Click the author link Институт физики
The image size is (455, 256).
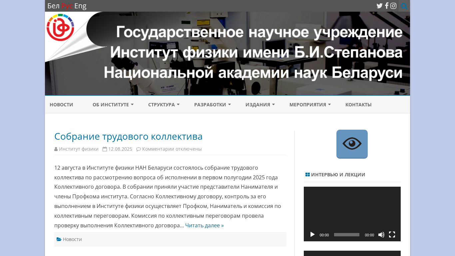coord(79,149)
